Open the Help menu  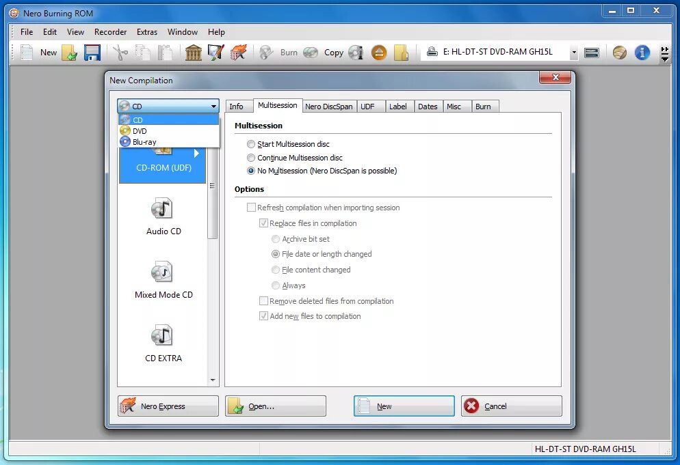(x=216, y=32)
